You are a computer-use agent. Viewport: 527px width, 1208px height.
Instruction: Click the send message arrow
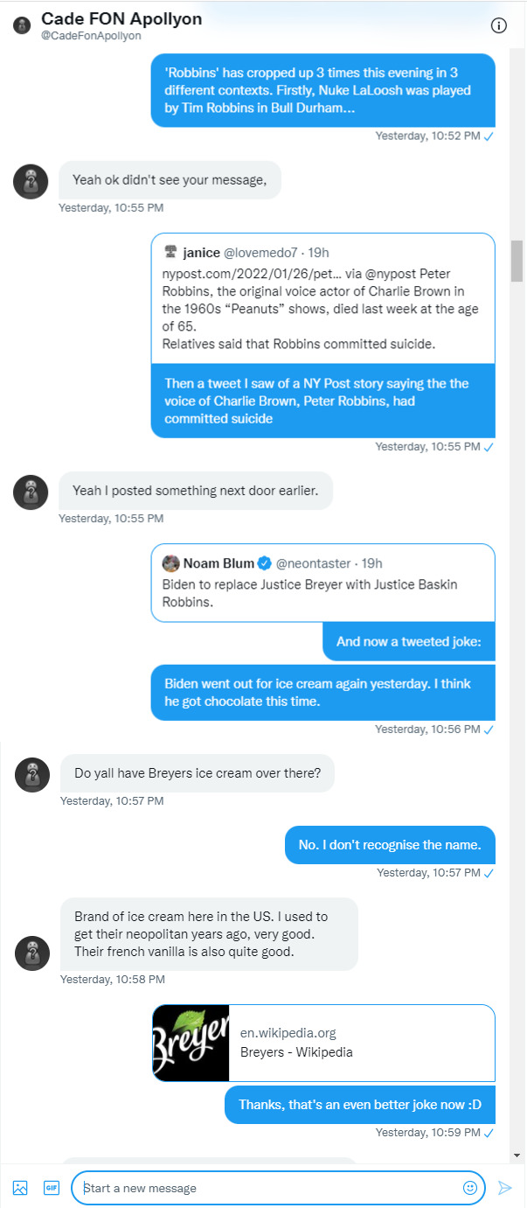point(504,1188)
